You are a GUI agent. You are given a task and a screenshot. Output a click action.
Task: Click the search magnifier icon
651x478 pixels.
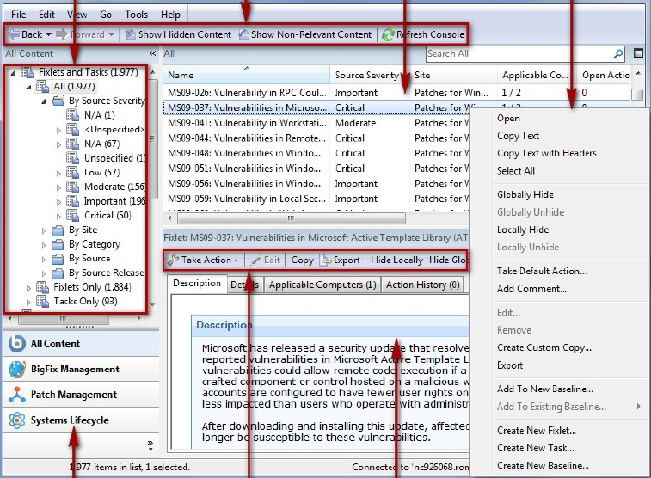[618, 53]
